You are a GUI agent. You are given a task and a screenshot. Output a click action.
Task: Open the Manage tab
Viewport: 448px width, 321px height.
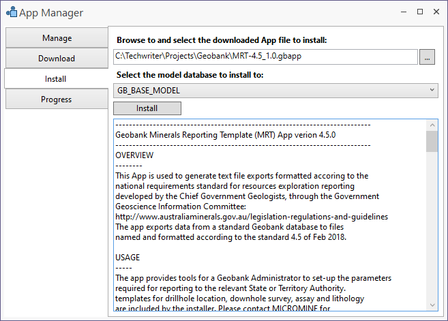(57, 37)
